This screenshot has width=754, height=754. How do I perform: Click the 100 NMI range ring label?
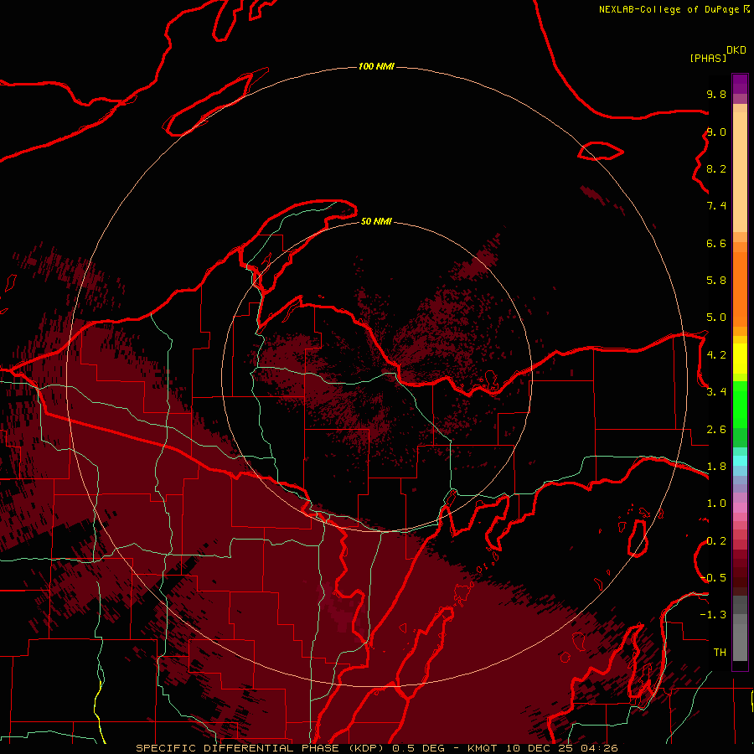tap(376, 66)
